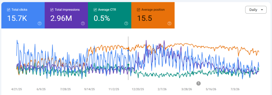Uncheck the Total clicks checkbox

(8, 10)
